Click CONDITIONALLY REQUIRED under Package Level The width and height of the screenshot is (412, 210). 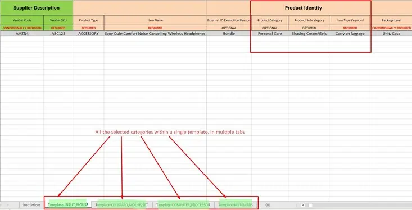391,28
